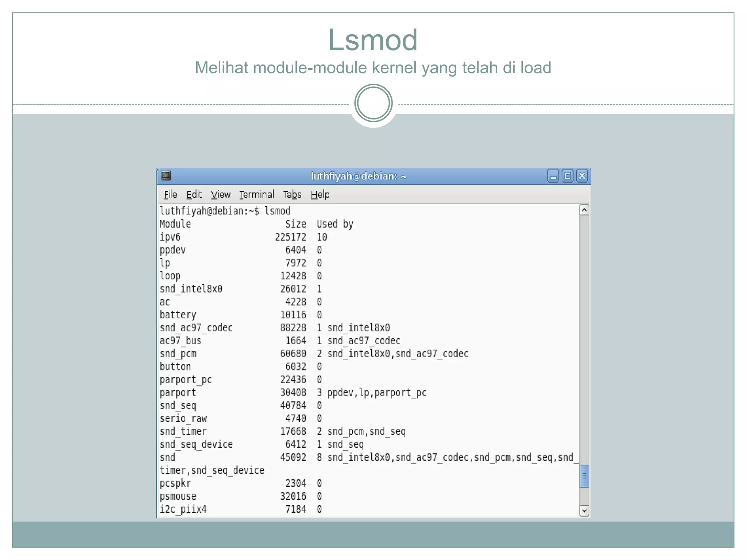Image resolution: width=747 pixels, height=560 pixels.
Task: Open the Help menu
Action: pos(320,195)
